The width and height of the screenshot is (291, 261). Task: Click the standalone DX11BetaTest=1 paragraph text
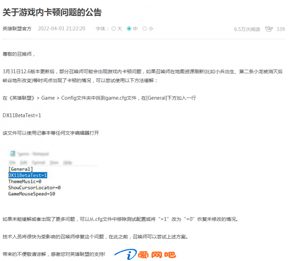click(x=22, y=115)
